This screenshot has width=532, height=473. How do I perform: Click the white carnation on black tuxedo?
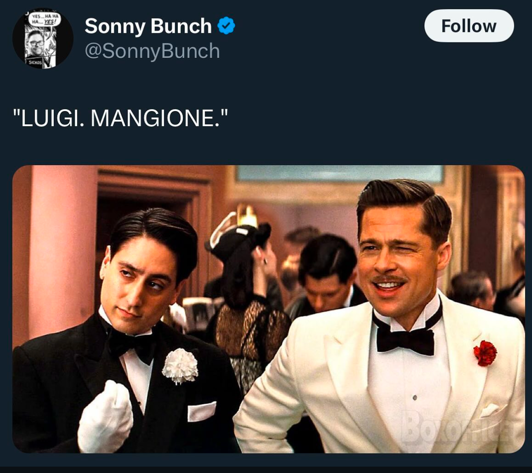click(x=180, y=366)
